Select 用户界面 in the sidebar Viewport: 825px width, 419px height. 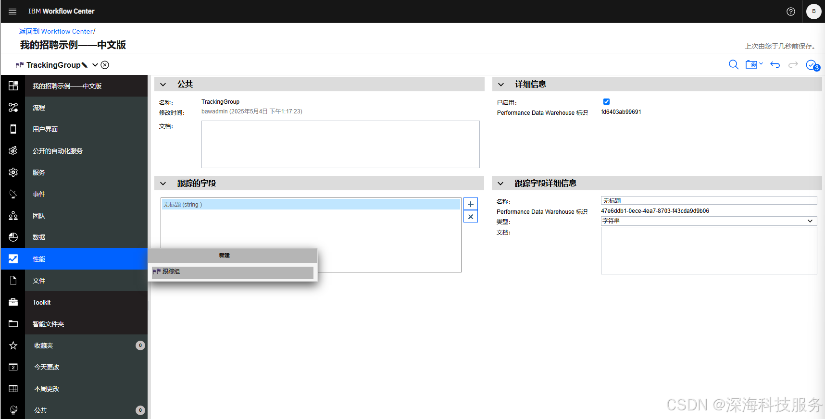pyautogui.click(x=87, y=129)
